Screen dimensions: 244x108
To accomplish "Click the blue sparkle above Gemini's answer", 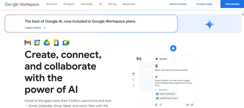I will point(156,77).
